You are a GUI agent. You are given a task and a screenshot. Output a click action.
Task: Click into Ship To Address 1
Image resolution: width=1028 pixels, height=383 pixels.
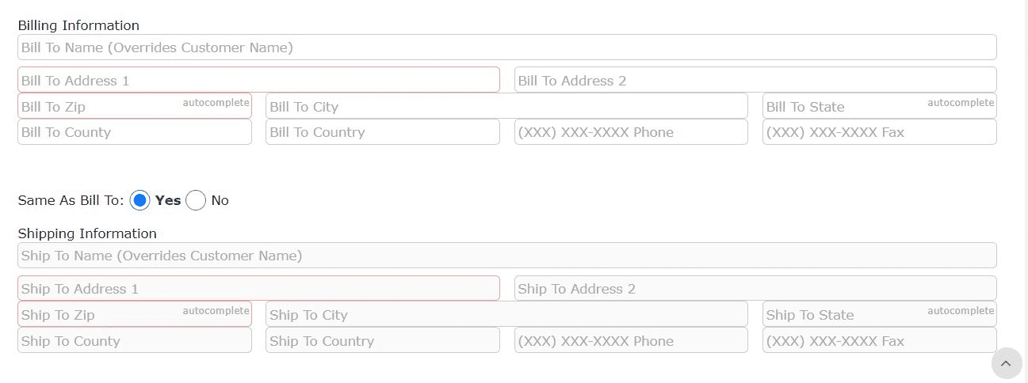(258, 288)
